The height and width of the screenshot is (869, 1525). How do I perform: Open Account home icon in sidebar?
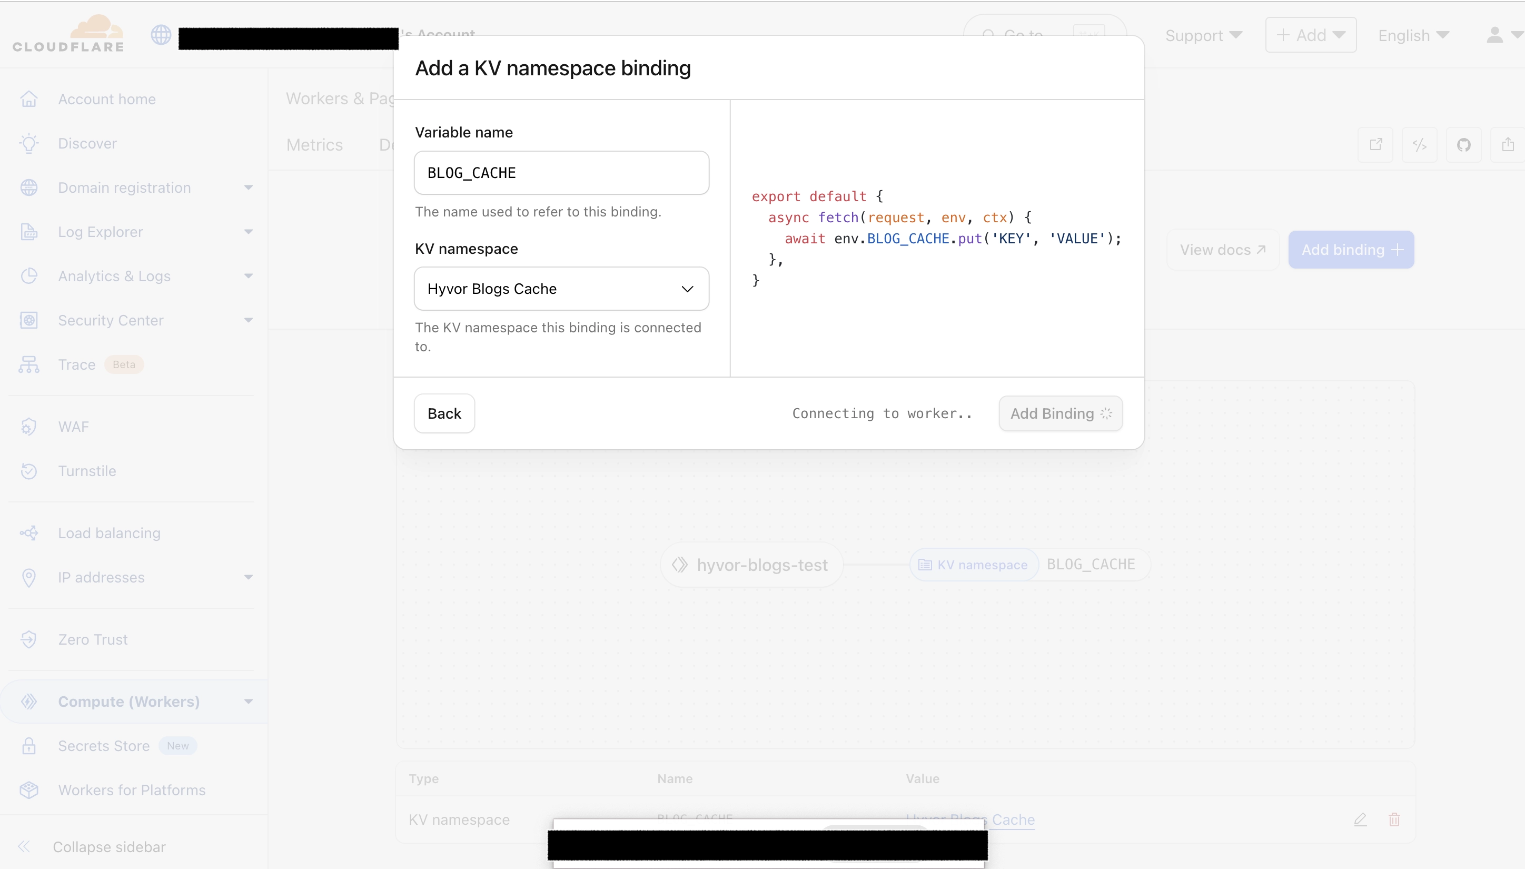coord(28,99)
